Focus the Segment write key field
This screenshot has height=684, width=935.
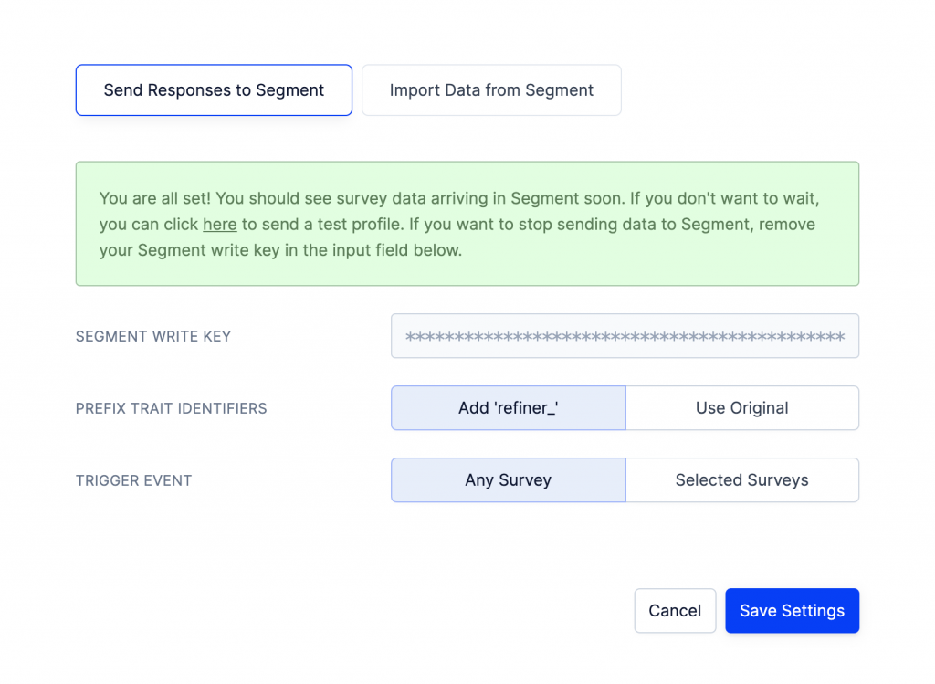(625, 336)
